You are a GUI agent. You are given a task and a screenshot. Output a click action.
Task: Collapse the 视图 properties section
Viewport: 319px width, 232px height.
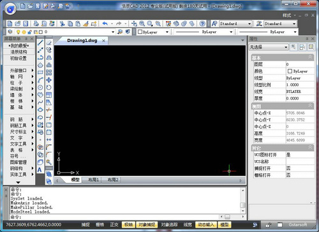(x=310, y=106)
